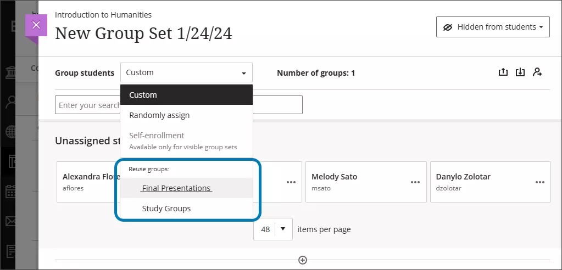Expand the 48 items per page dropdown
Image resolution: width=562 pixels, height=270 pixels.
click(x=272, y=229)
